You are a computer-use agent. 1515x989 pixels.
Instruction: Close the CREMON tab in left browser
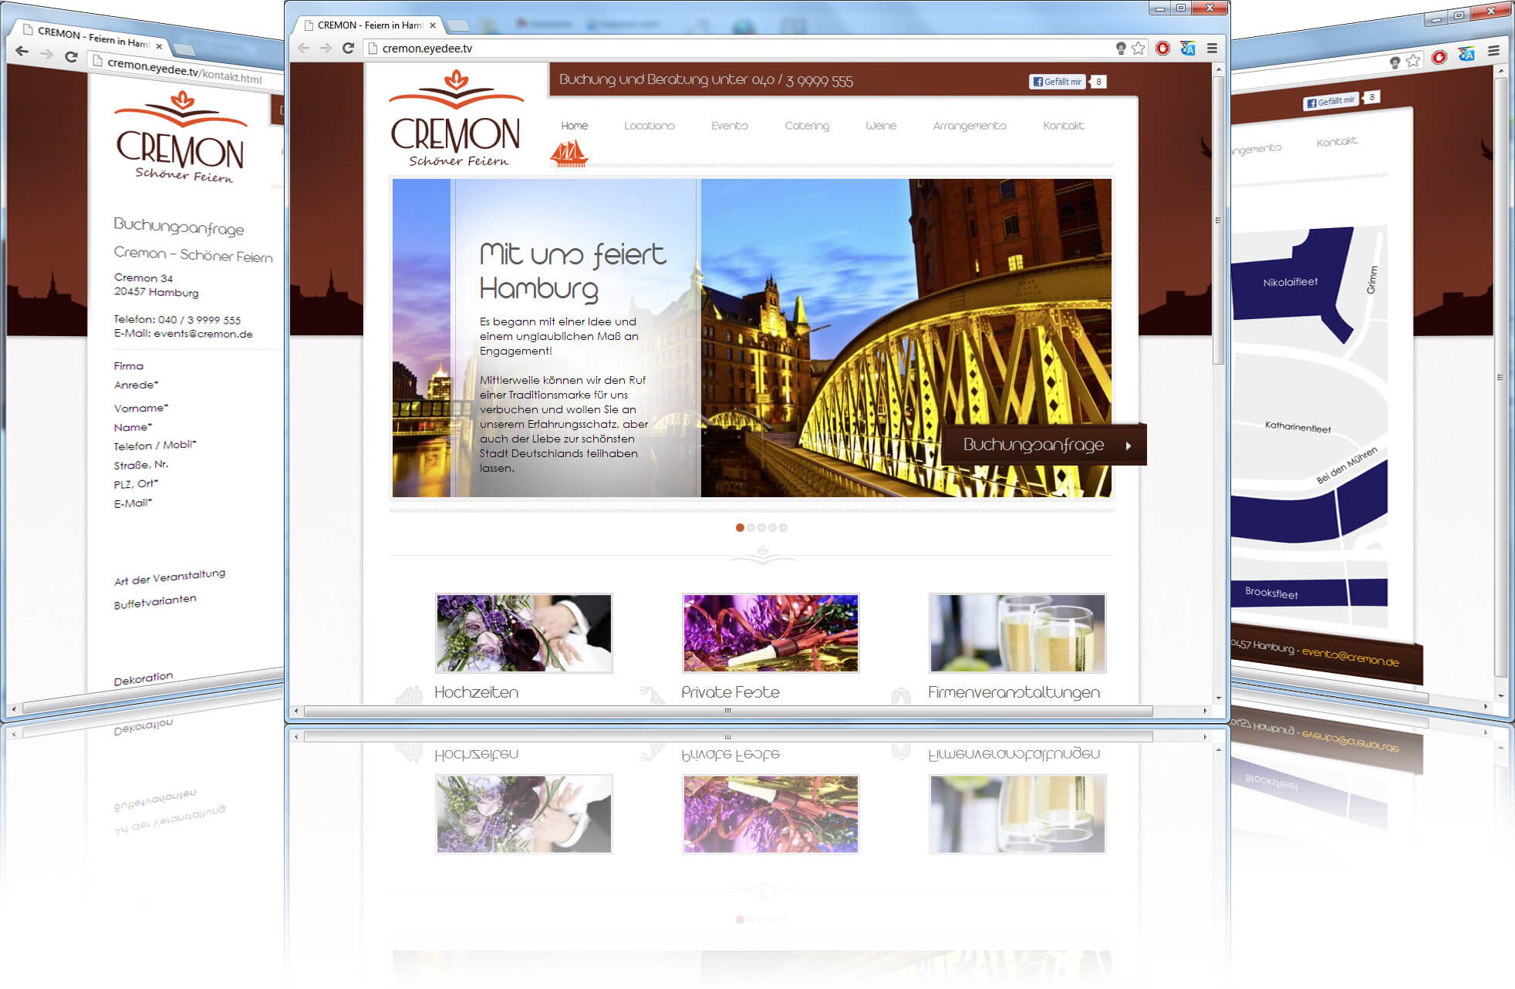point(159,45)
